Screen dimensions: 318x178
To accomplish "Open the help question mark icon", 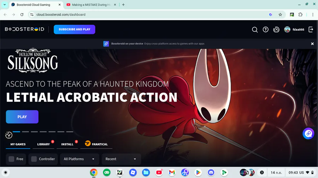I will [x=265, y=30].
